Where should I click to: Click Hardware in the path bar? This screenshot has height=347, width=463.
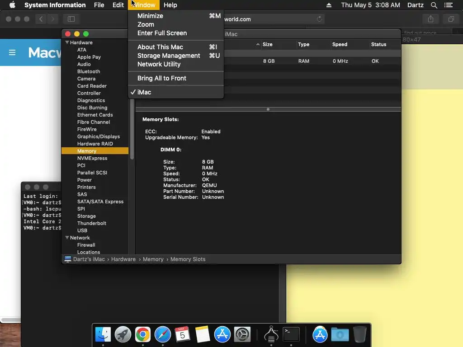tap(123, 259)
